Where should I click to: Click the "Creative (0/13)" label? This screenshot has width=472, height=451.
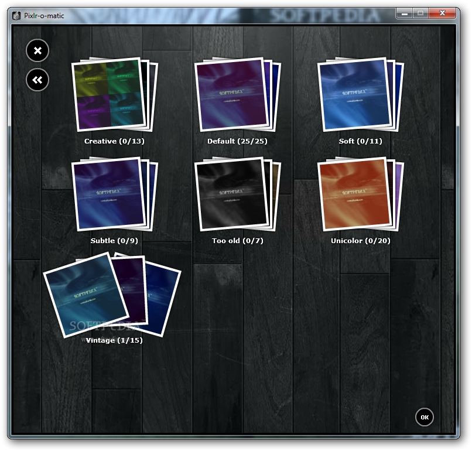[x=114, y=141]
